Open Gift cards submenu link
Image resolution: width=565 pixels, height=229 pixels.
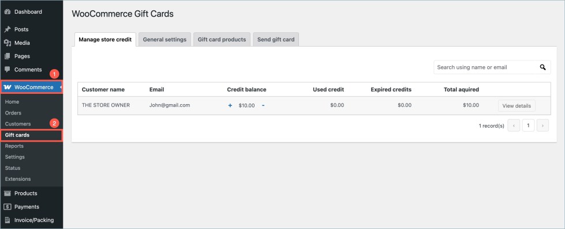(x=17, y=135)
